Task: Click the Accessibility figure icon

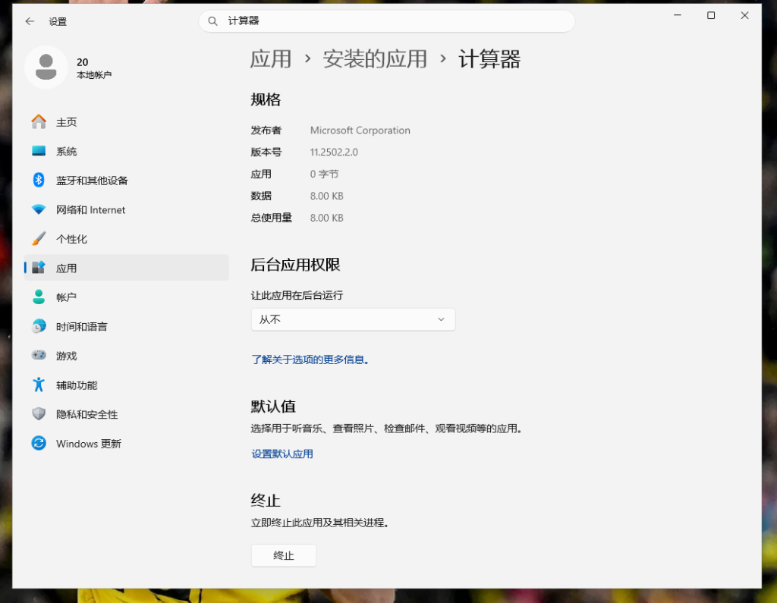Action: tap(39, 385)
